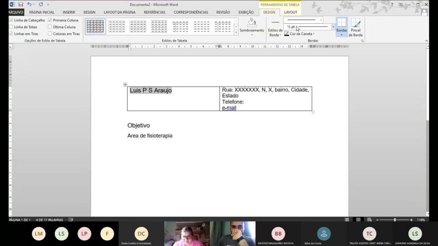This screenshot has height=246, width=438.
Task: Expand the Cor da Caneta dropdown
Action: click(x=314, y=34)
